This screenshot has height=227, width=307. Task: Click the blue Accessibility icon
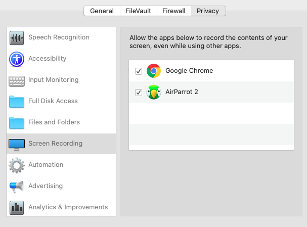(17, 59)
